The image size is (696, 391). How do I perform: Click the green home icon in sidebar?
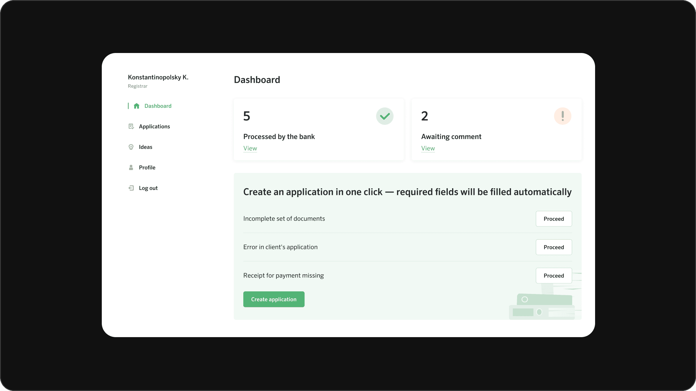[x=137, y=106]
